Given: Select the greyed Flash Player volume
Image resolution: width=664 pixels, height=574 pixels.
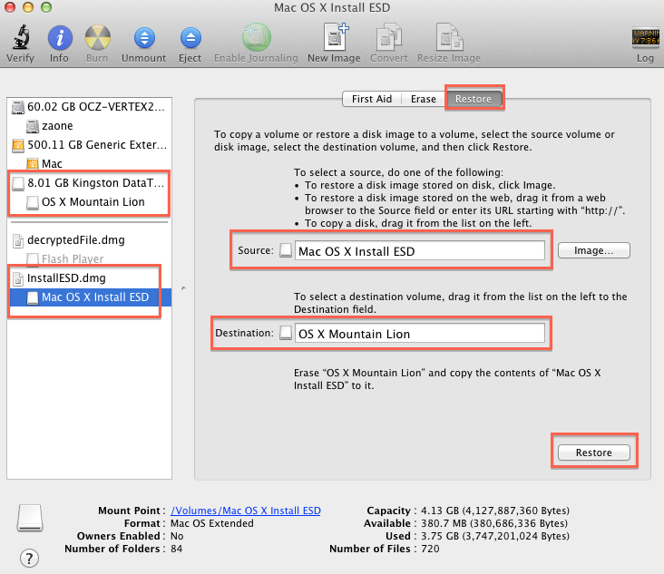Looking at the screenshot, I should click(x=89, y=258).
